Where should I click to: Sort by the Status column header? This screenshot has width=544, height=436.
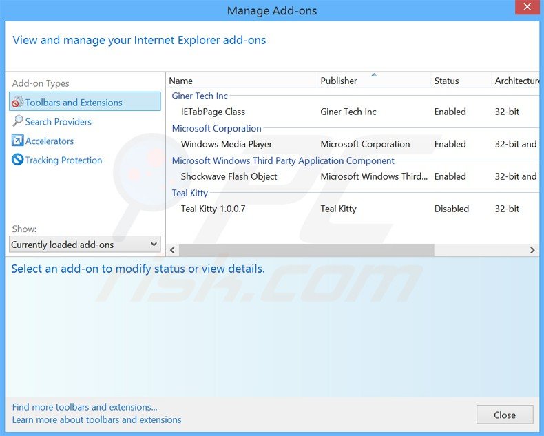click(461, 81)
